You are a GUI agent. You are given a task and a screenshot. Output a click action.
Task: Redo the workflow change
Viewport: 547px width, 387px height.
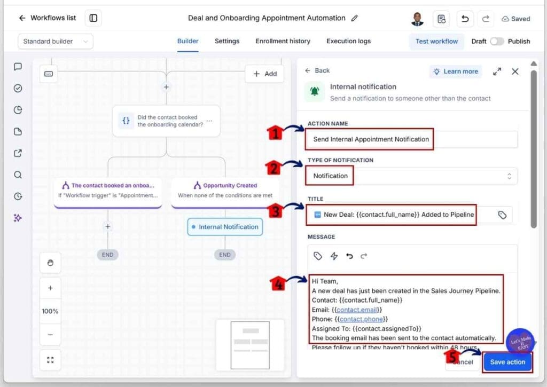[x=486, y=19]
